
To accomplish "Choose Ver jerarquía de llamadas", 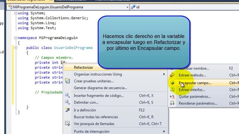I will coord(115,124).
